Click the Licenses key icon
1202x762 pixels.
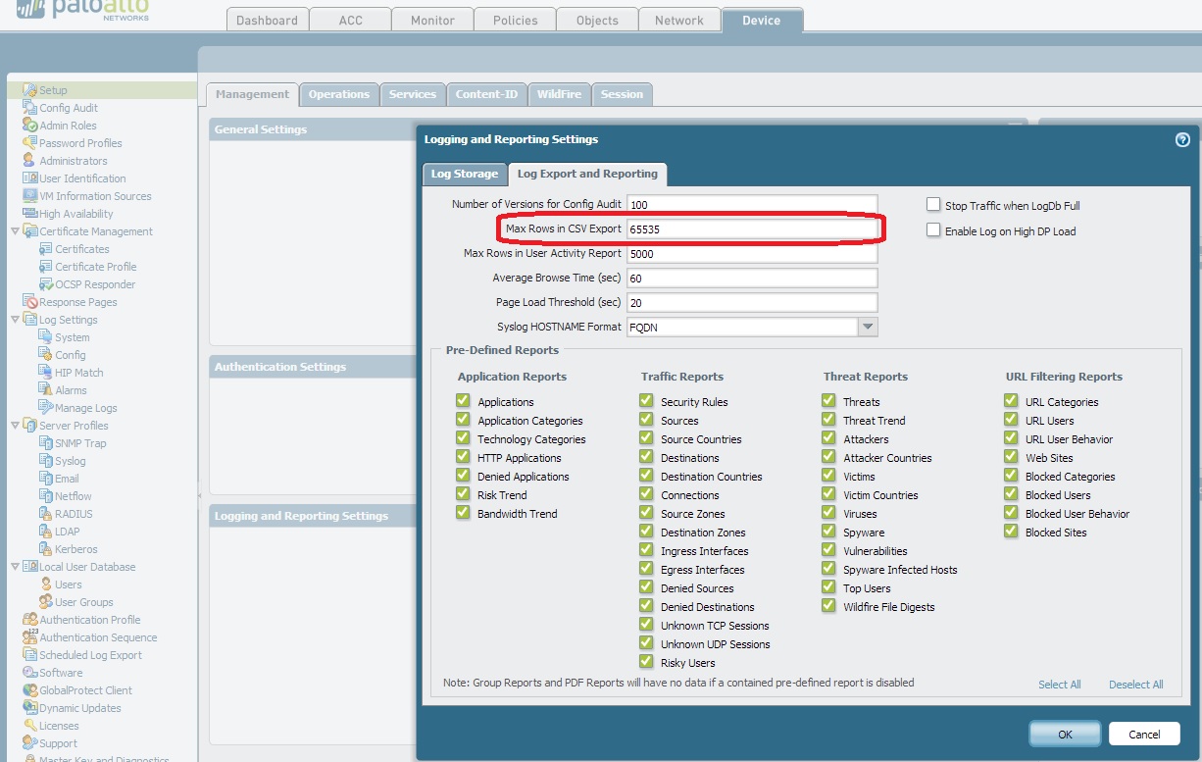tap(30, 726)
